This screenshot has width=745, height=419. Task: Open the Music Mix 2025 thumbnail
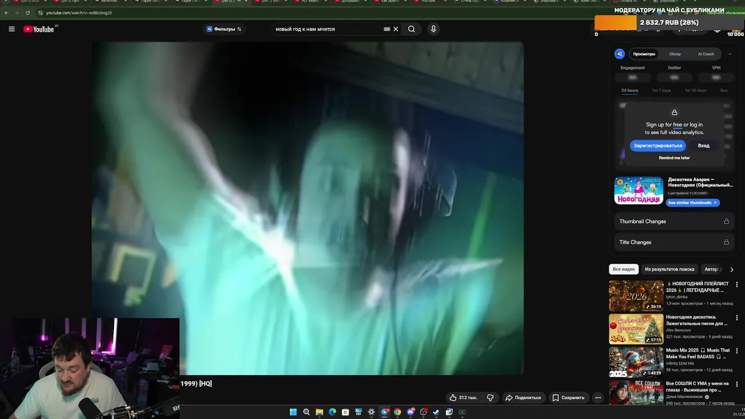636,362
